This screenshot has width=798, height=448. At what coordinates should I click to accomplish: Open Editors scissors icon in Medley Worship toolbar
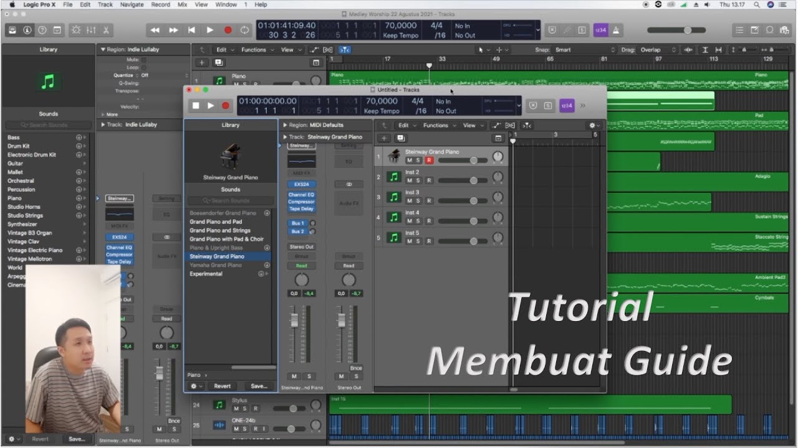[106, 30]
